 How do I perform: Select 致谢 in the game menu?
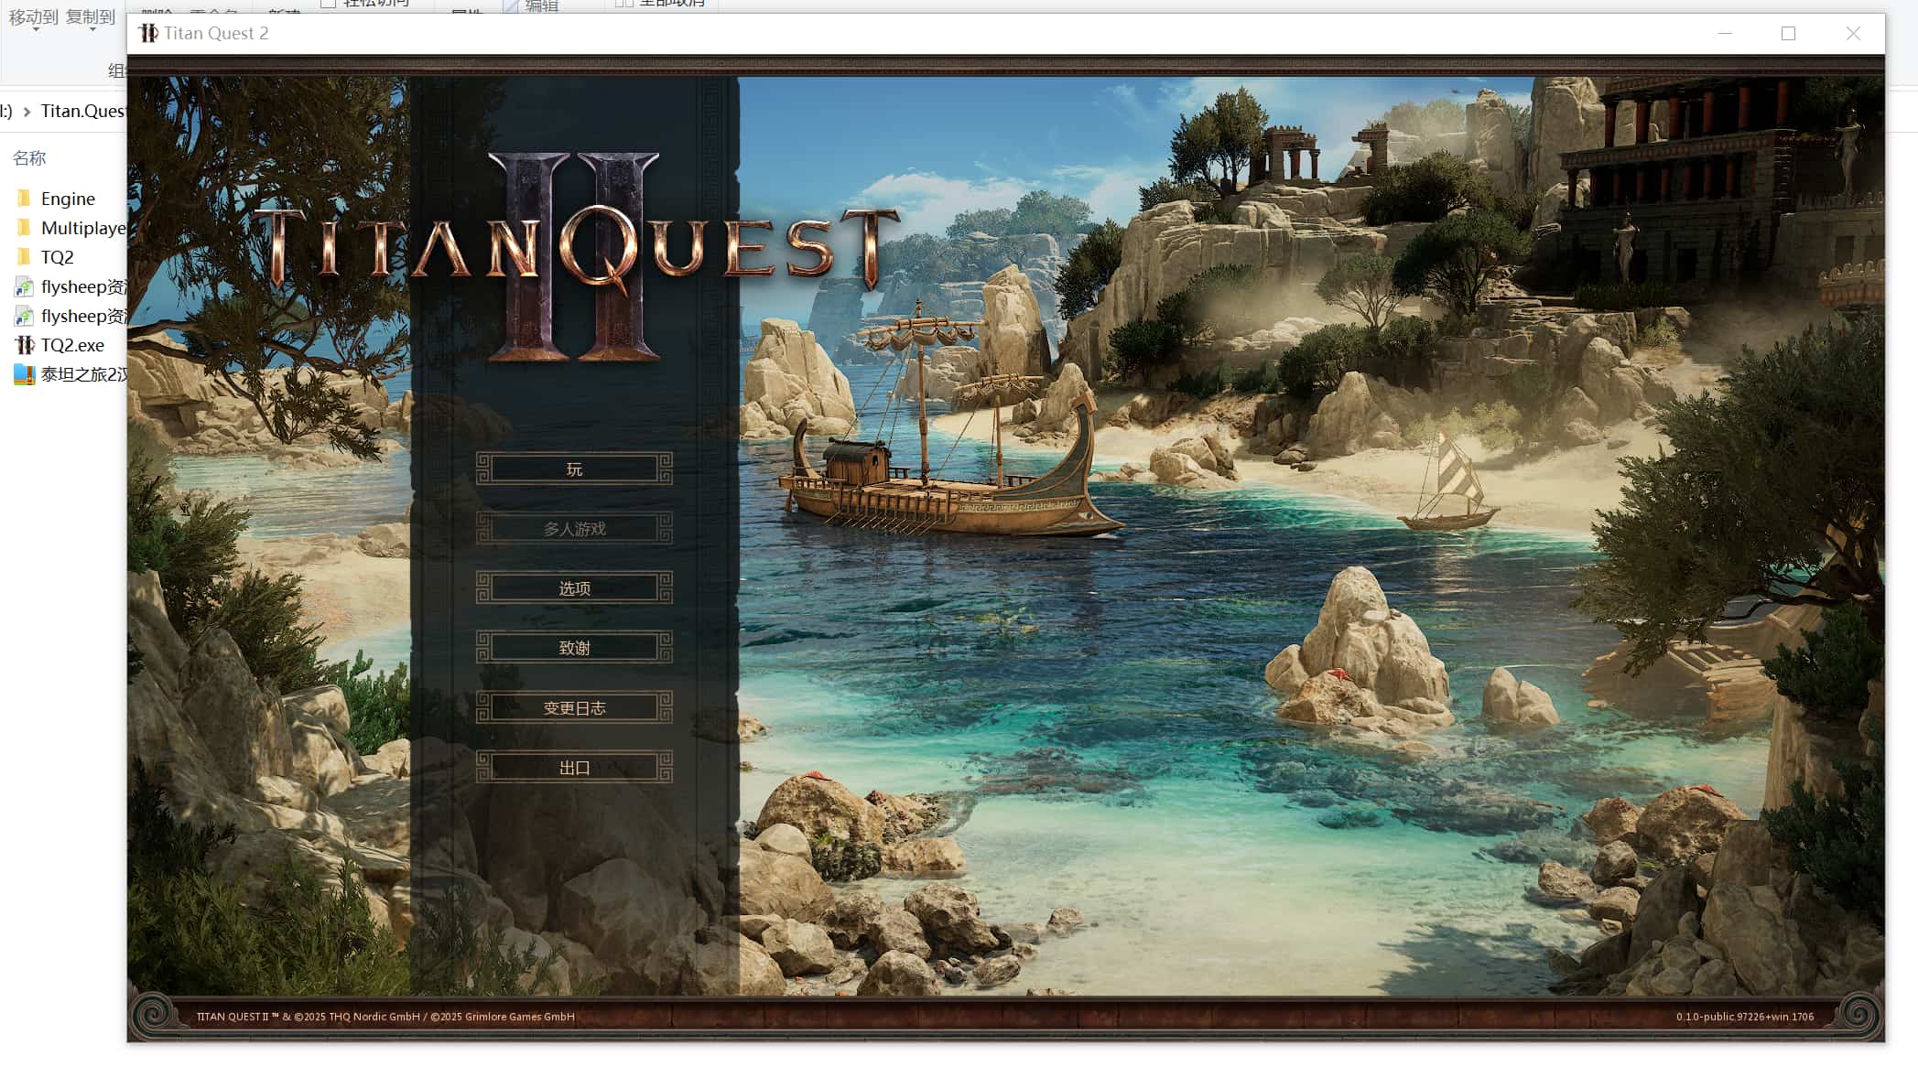(573, 647)
